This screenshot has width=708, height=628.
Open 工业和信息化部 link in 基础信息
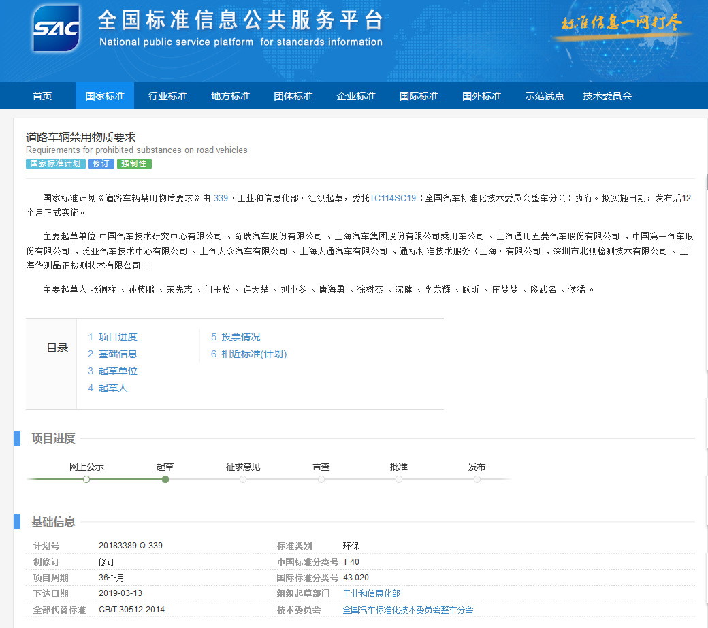click(x=371, y=593)
